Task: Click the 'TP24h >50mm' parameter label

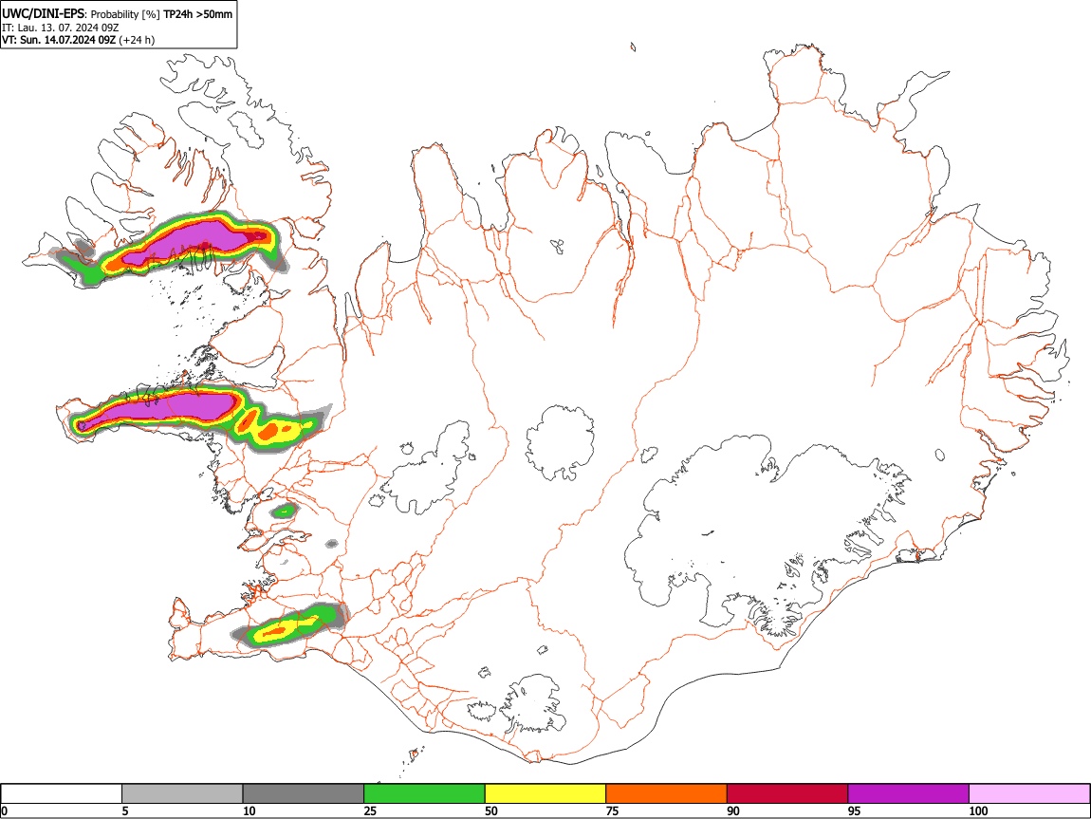Action: pyautogui.click(x=197, y=14)
